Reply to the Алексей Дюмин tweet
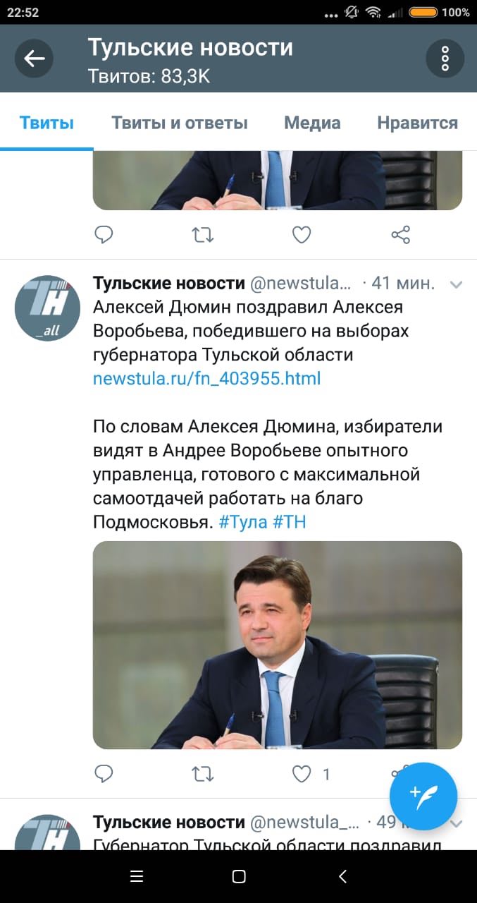Image resolution: width=477 pixels, height=903 pixels. (x=104, y=774)
